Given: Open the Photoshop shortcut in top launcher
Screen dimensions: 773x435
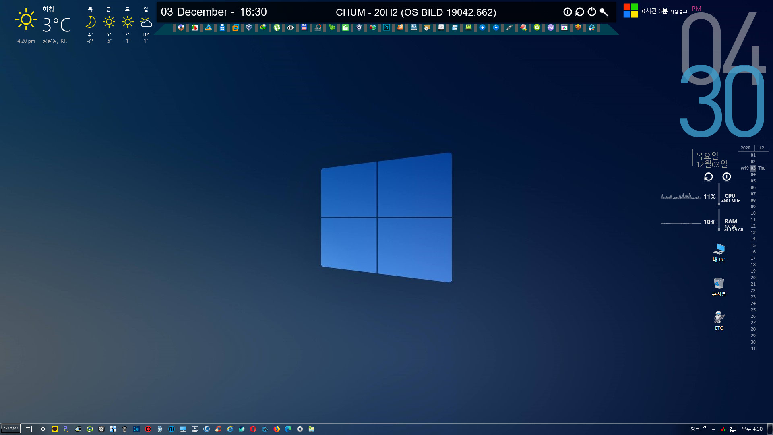Looking at the screenshot, I should 386,27.
